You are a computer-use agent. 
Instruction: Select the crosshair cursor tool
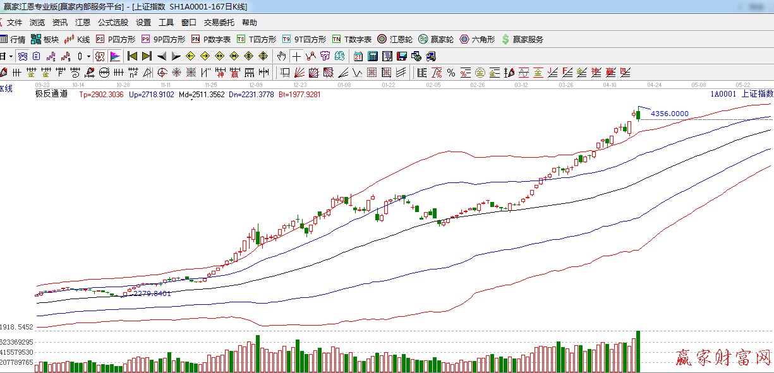296,56
